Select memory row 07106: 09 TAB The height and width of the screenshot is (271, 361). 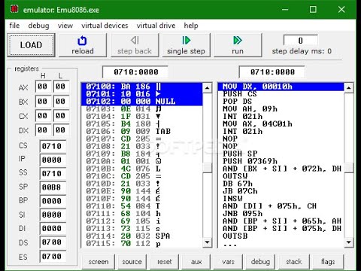pos(142,131)
